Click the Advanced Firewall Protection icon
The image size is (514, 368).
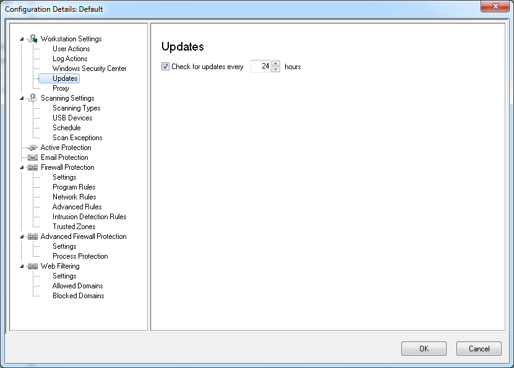coord(33,236)
